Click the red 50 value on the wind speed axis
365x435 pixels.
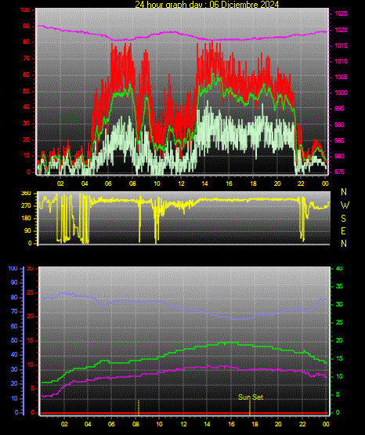pyautogui.click(x=26, y=91)
